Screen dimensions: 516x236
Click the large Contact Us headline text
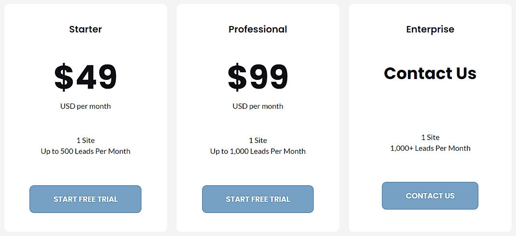430,73
